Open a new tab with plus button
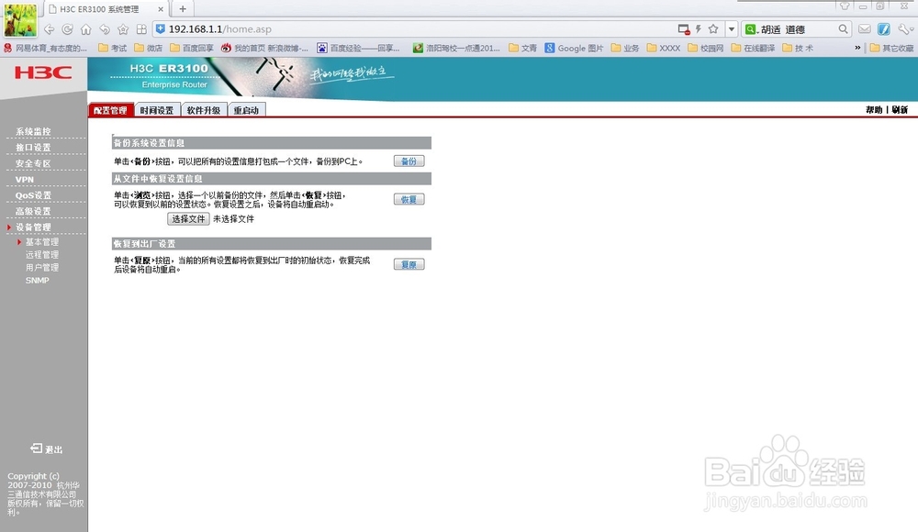Viewport: 918px width, 532px height. 183,9
